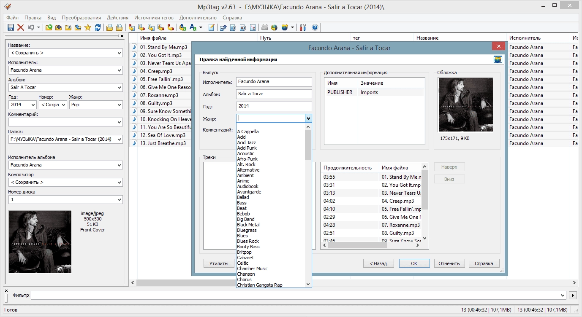Click the Text file to Tag converter icon

point(161,27)
